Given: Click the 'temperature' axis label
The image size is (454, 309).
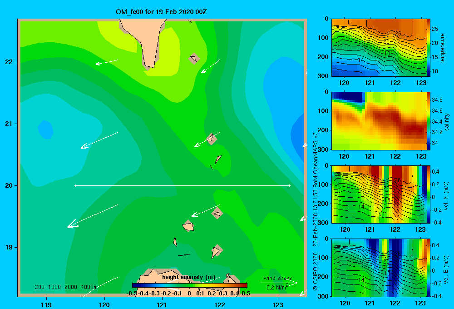Looking at the screenshot, I should pos(442,48).
